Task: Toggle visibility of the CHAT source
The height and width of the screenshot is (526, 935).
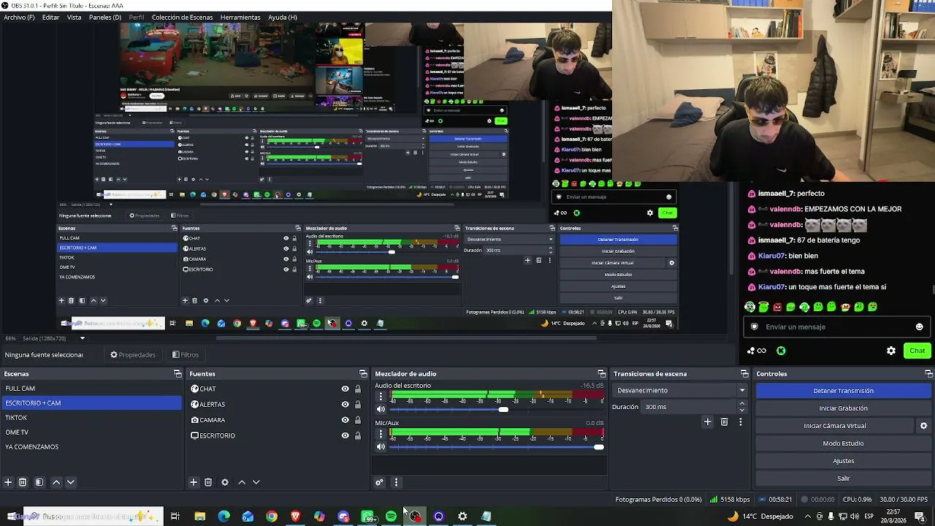Action: click(346, 389)
